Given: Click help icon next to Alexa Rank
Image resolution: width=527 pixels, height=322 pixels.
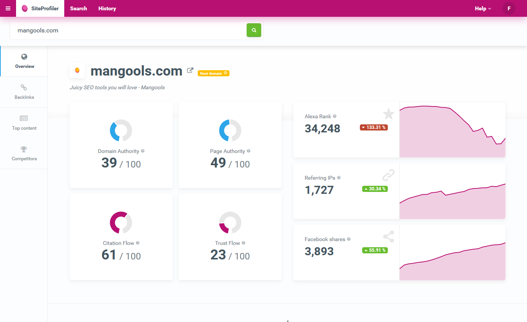Looking at the screenshot, I should 335,116.
